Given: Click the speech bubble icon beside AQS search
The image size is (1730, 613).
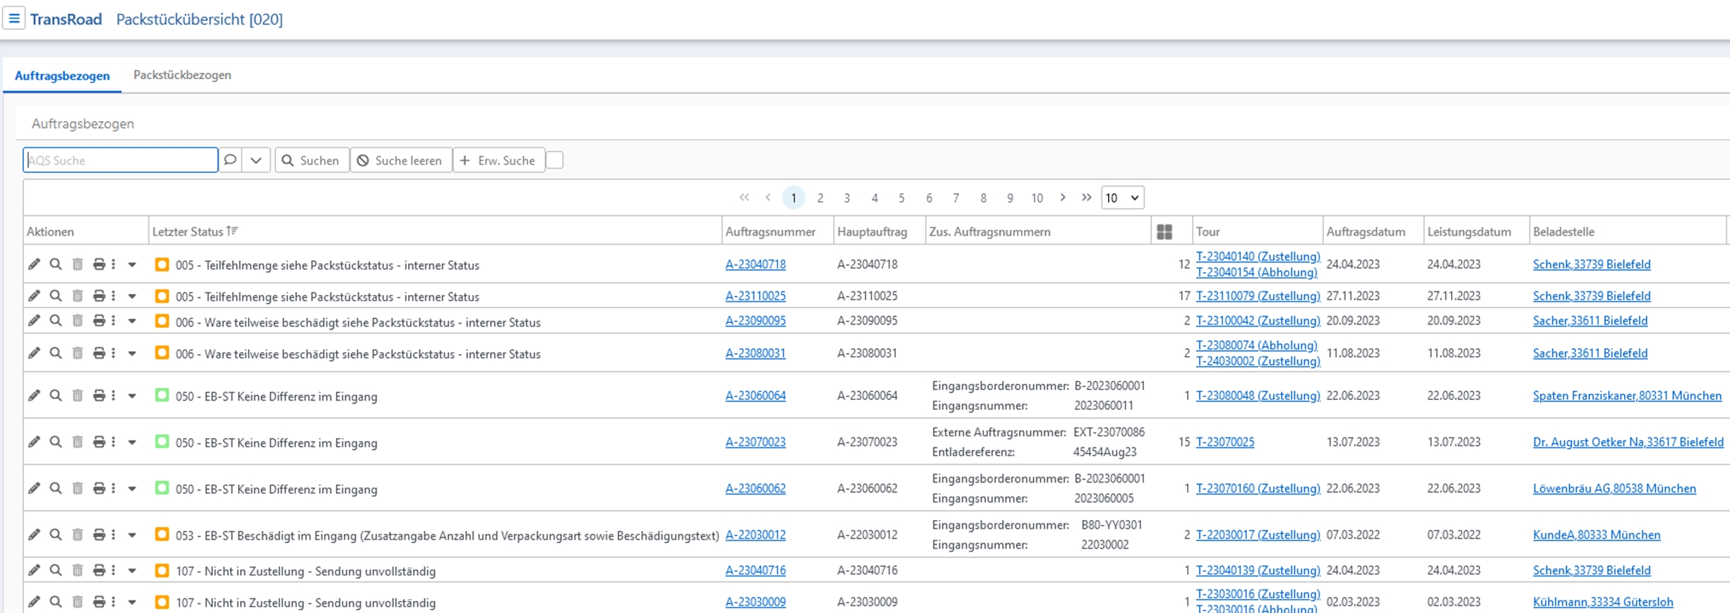Looking at the screenshot, I should coord(230,160).
